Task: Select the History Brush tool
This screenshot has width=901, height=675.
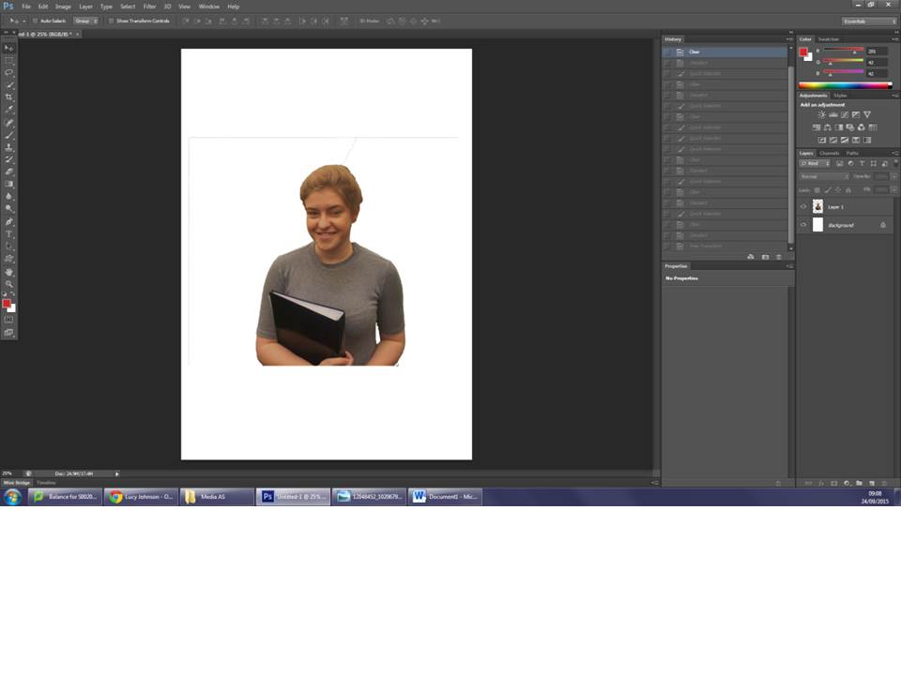Action: pos(8,159)
